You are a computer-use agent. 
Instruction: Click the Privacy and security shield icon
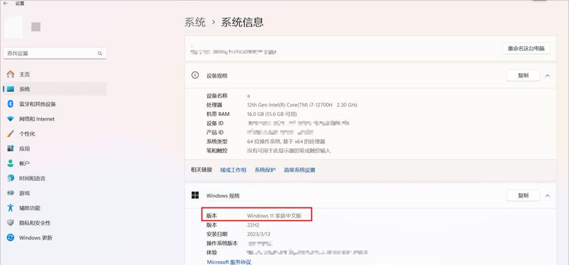pos(11,223)
